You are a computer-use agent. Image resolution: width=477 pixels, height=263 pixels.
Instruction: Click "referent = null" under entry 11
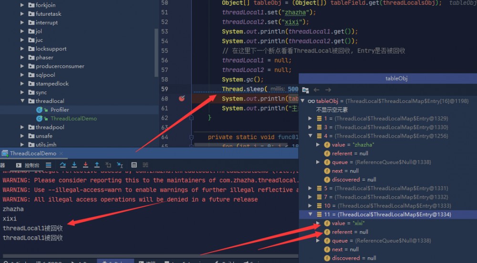tap(350, 232)
